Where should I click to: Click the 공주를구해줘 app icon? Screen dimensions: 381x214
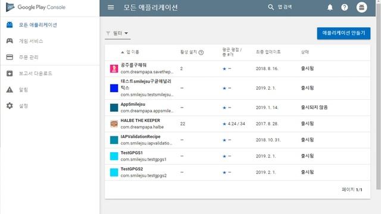point(114,68)
